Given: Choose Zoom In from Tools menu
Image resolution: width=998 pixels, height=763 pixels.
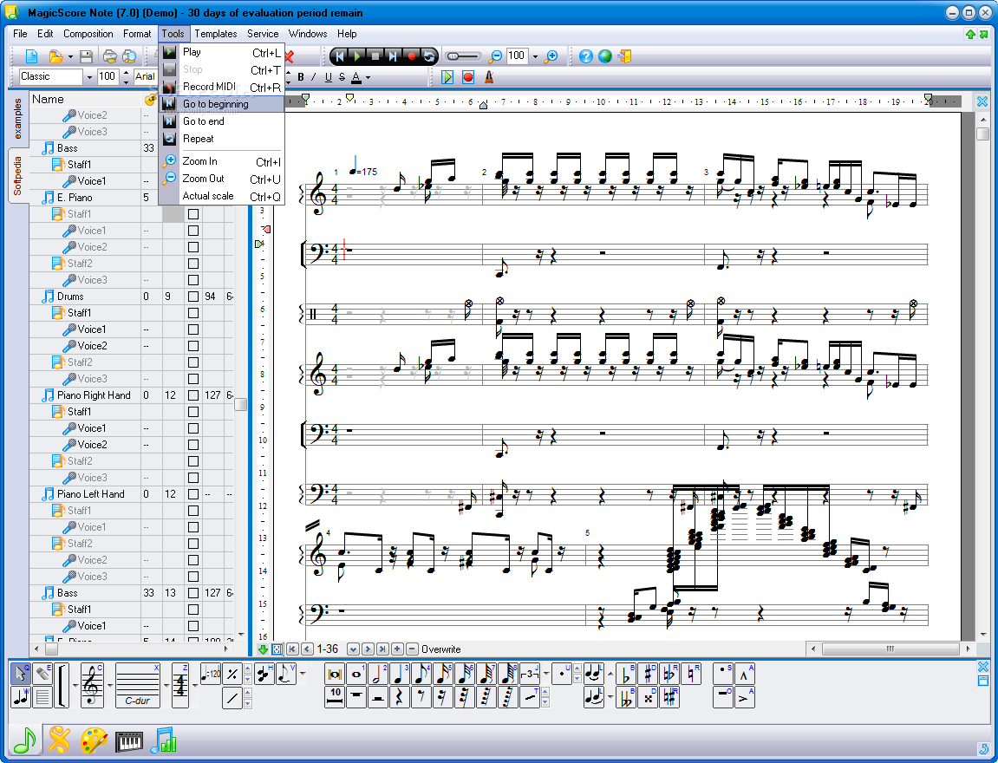Looking at the screenshot, I should pyautogui.click(x=221, y=161).
